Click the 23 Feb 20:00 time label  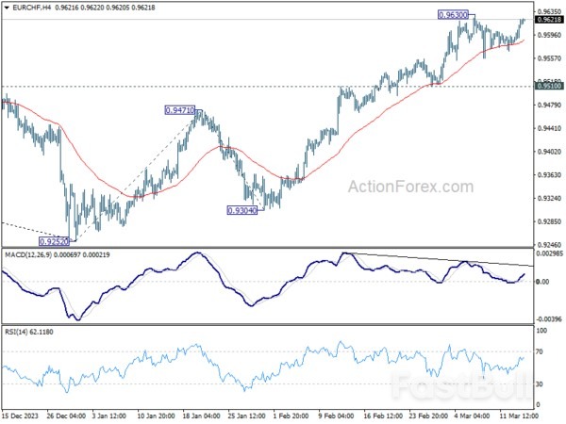(428, 416)
